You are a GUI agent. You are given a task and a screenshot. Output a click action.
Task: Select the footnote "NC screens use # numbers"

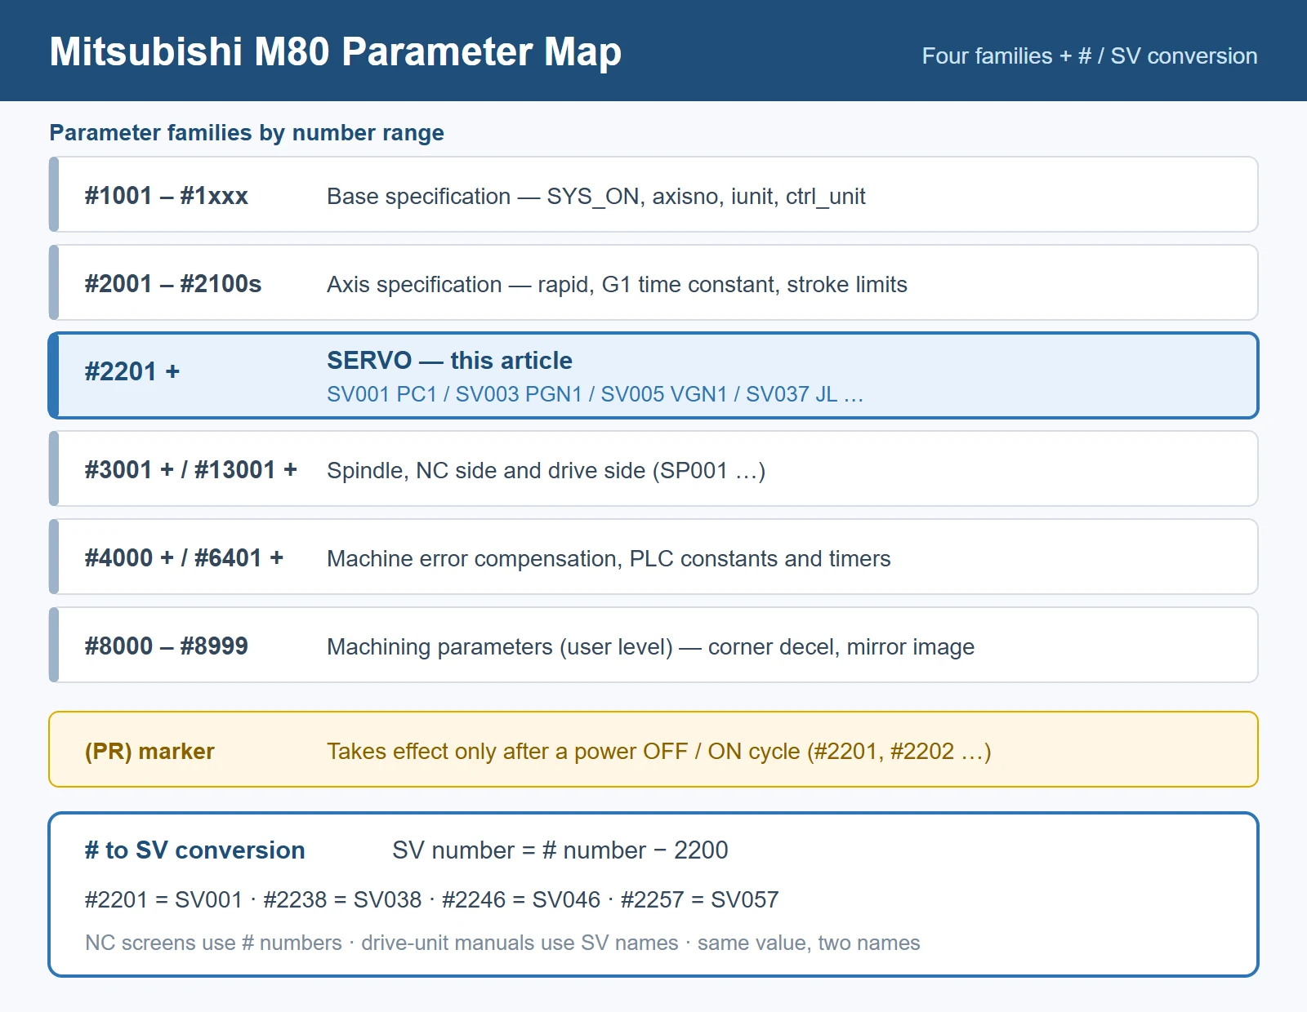pyautogui.click(x=502, y=943)
